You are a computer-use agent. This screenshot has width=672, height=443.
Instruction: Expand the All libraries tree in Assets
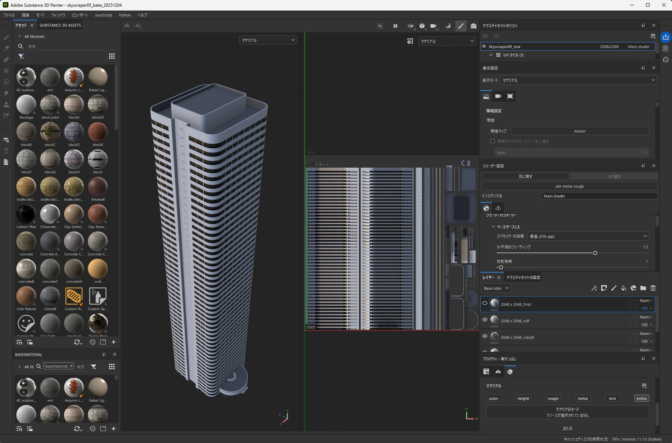[x=20, y=37]
